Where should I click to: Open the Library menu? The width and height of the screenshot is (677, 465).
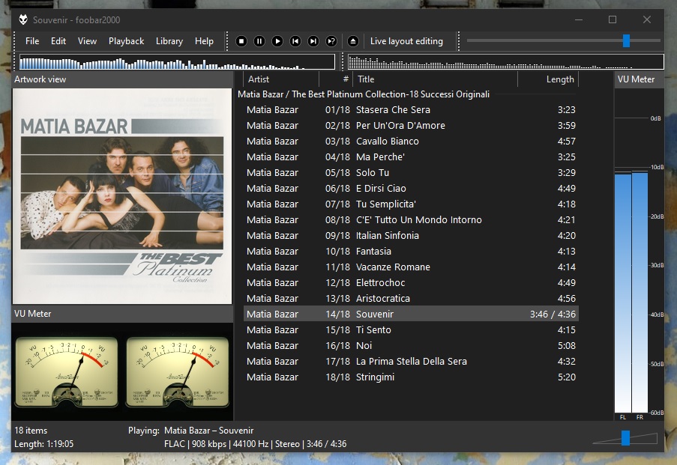169,41
